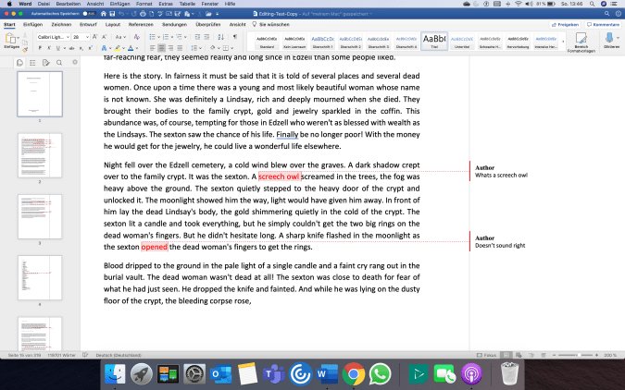
Task: Open the Calibri Light font dropdown
Action: pyautogui.click(x=53, y=37)
